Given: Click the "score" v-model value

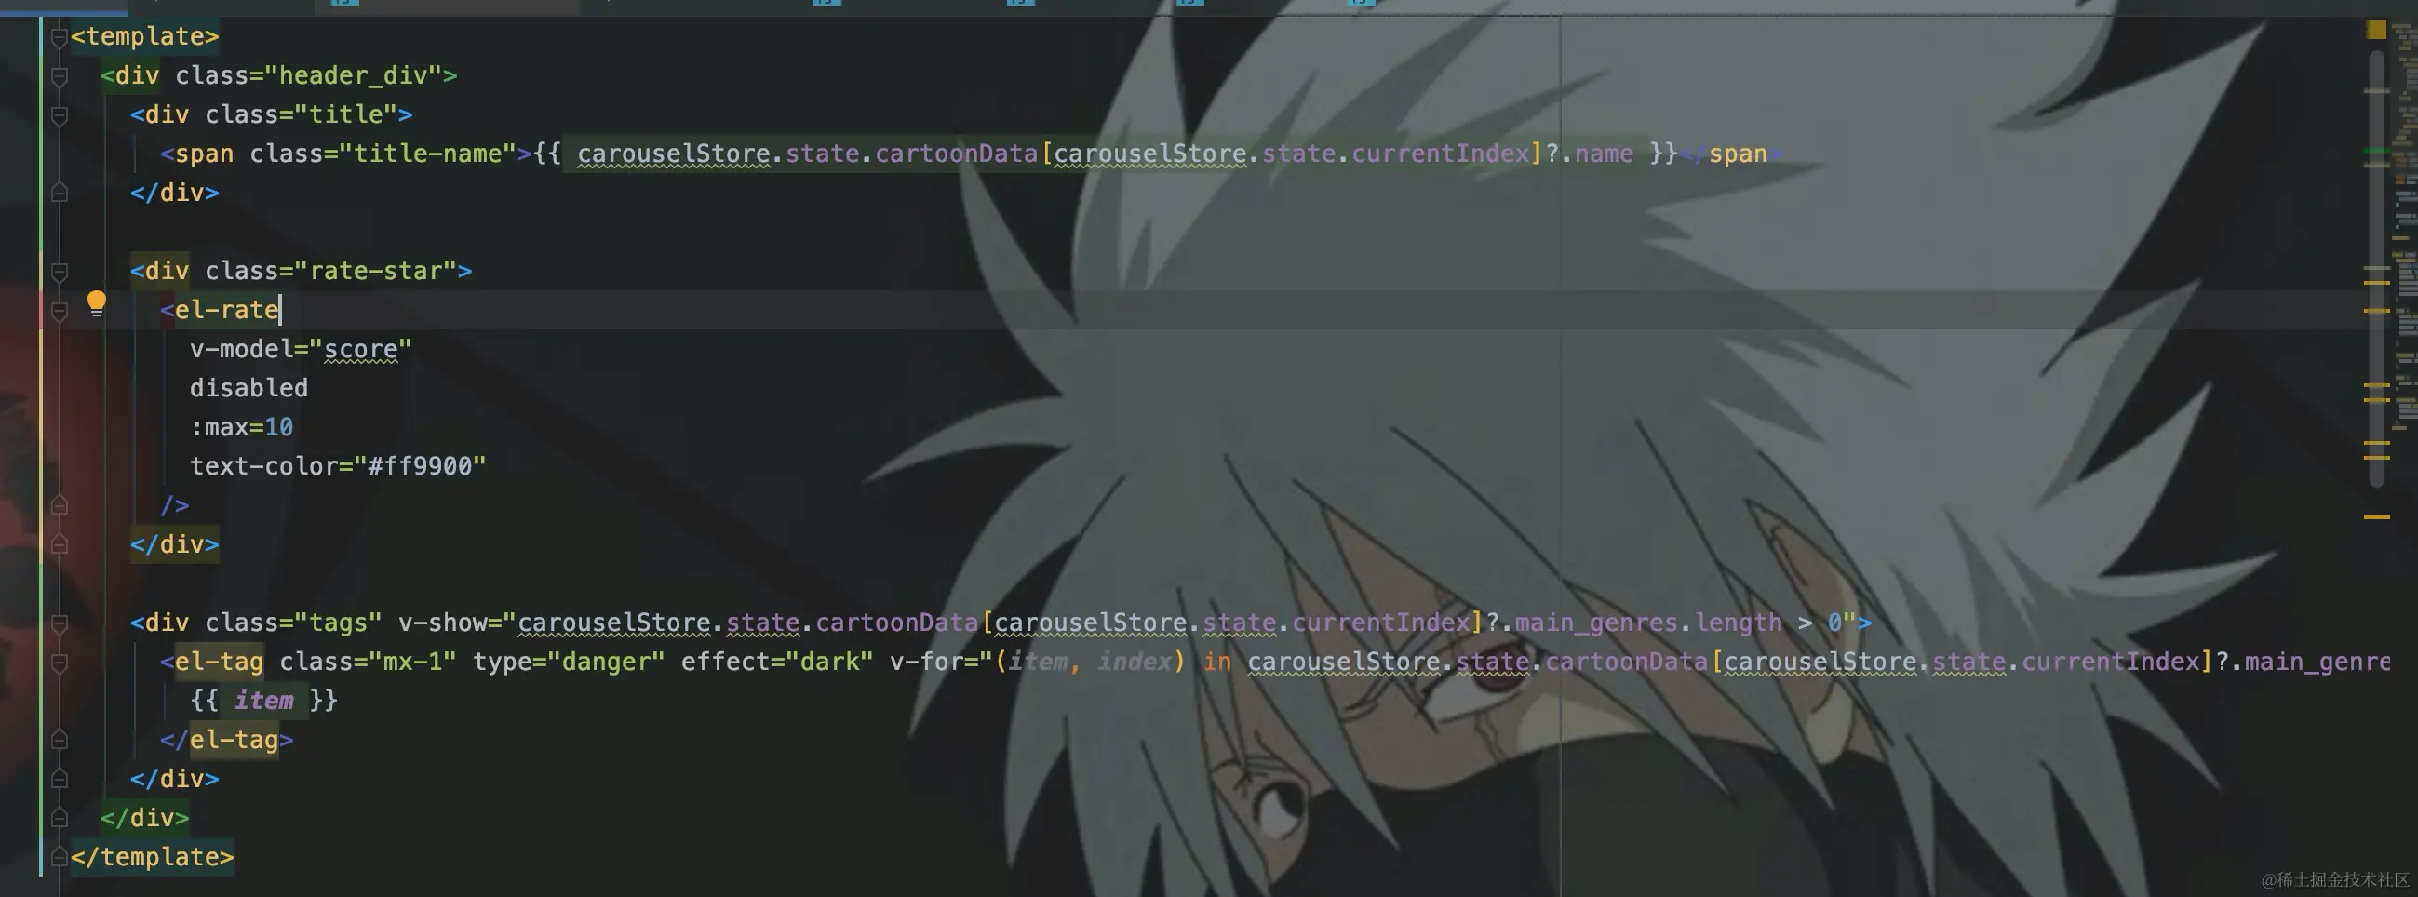Looking at the screenshot, I should (x=360, y=349).
